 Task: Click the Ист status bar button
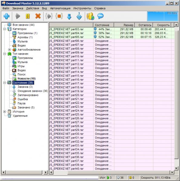[102, 178]
